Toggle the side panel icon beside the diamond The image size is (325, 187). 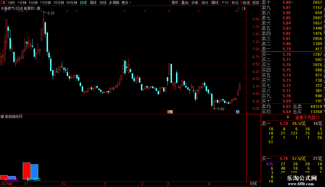244,9
